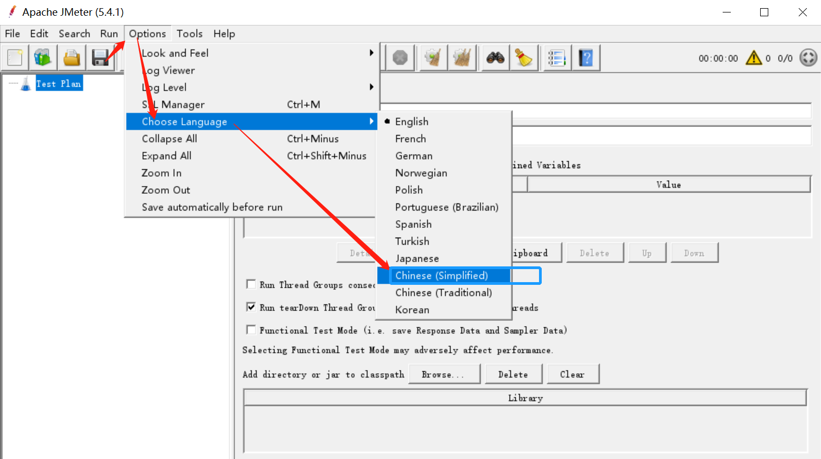Click the classpath Clear button
This screenshot has height=459, width=821.
coord(573,374)
